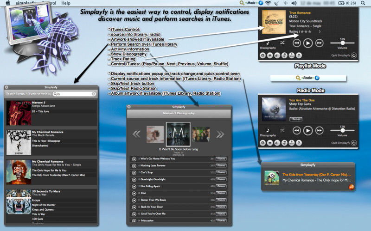Open 'Until You're Over Me' in iTunes

[x=221, y=214]
